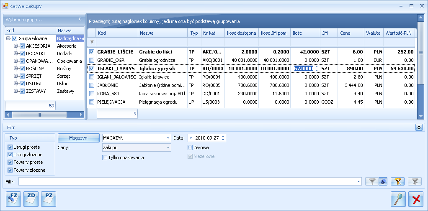Click scroll right arrow in group panel
The image size is (428, 211).
(81, 114)
